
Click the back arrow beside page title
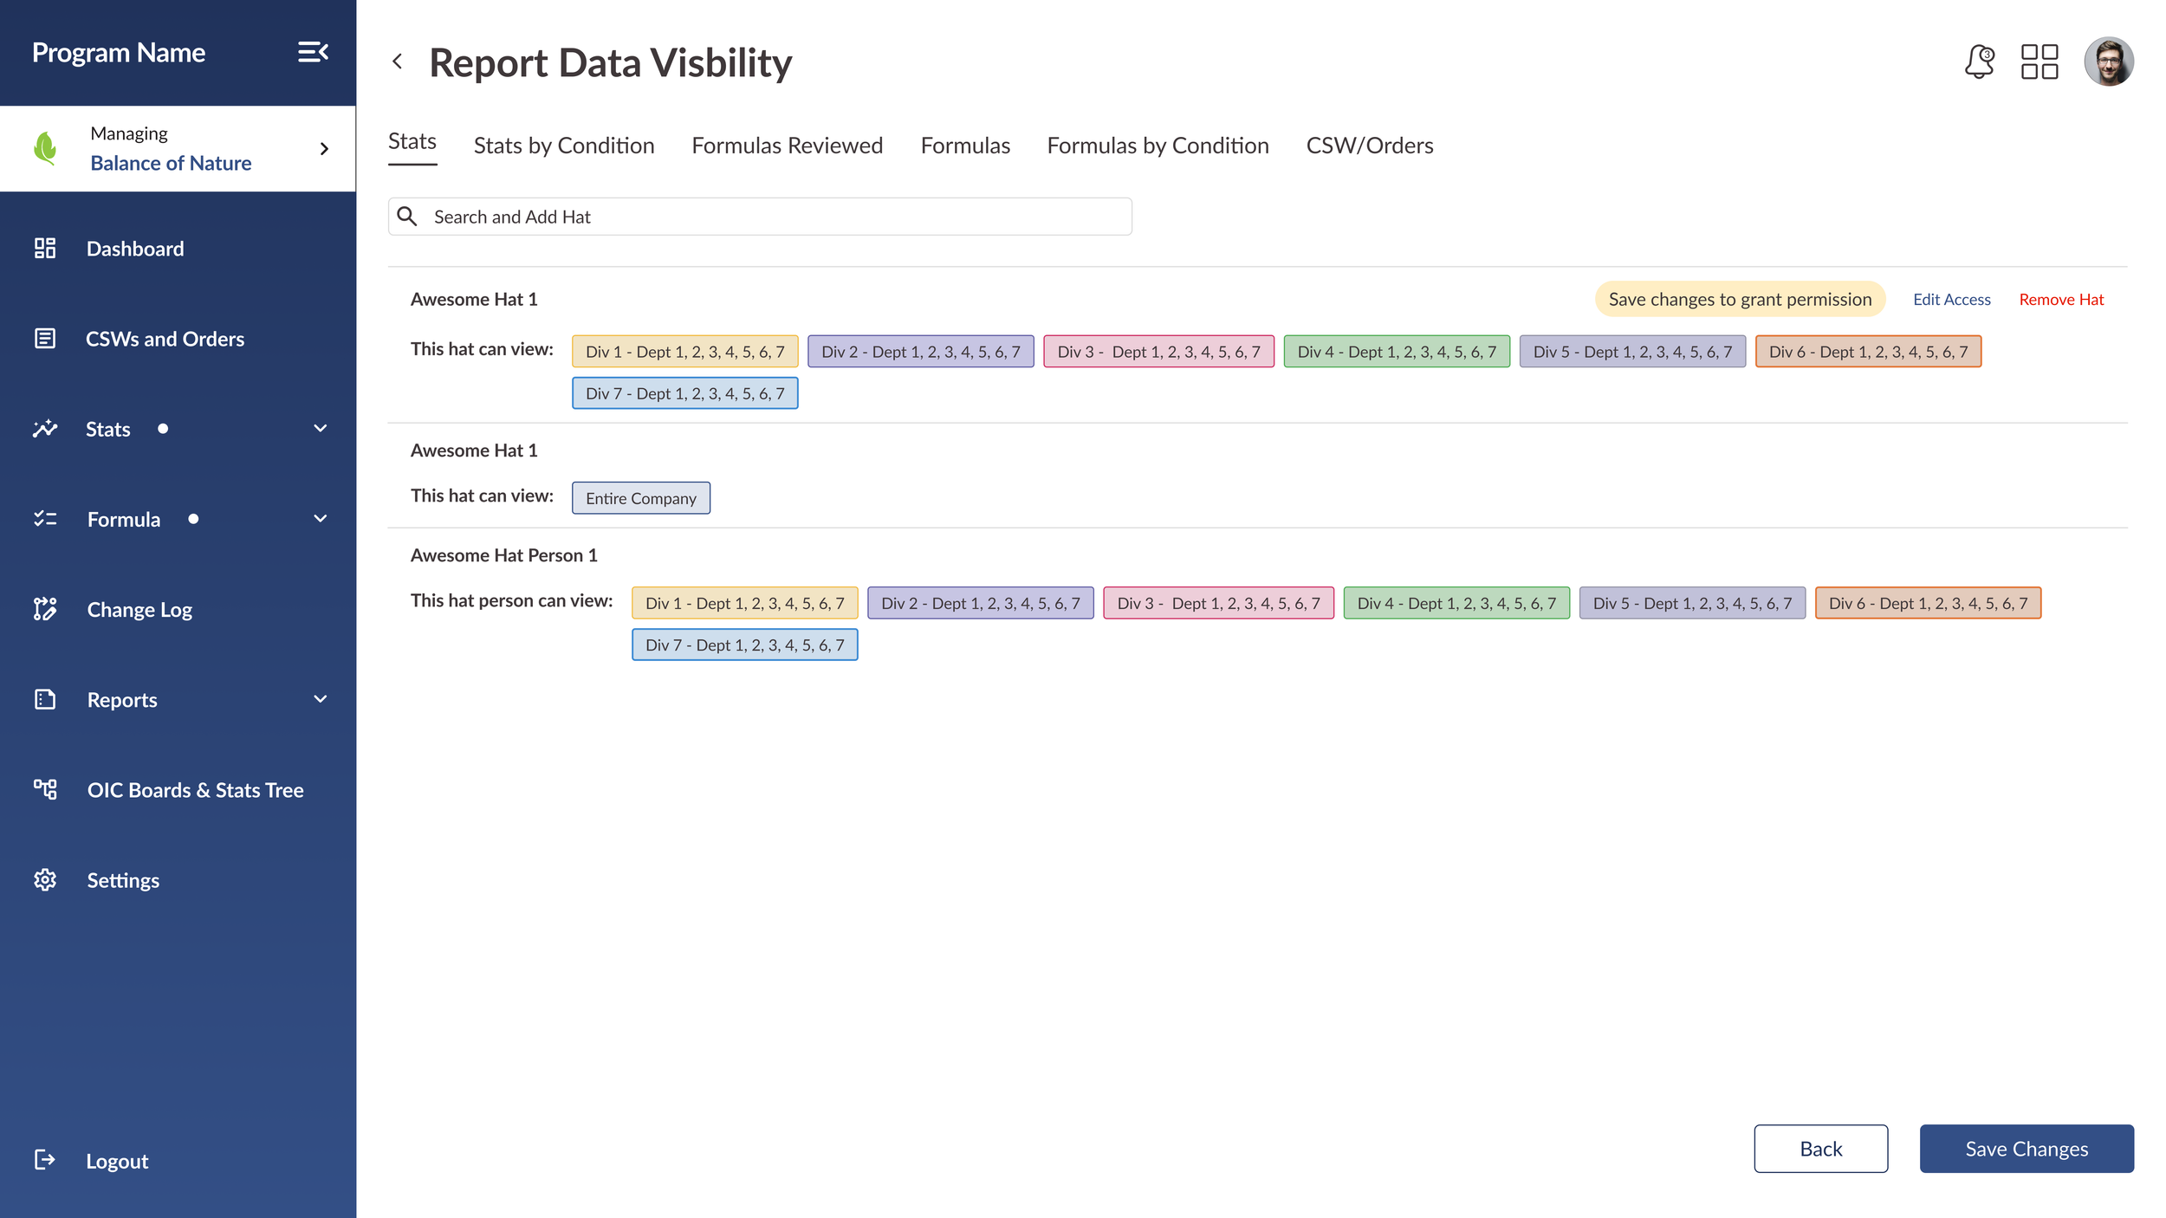tap(398, 62)
